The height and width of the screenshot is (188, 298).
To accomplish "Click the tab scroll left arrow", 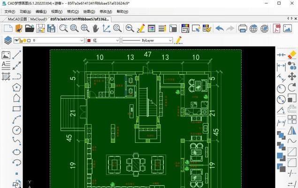I will [x=288, y=18].
